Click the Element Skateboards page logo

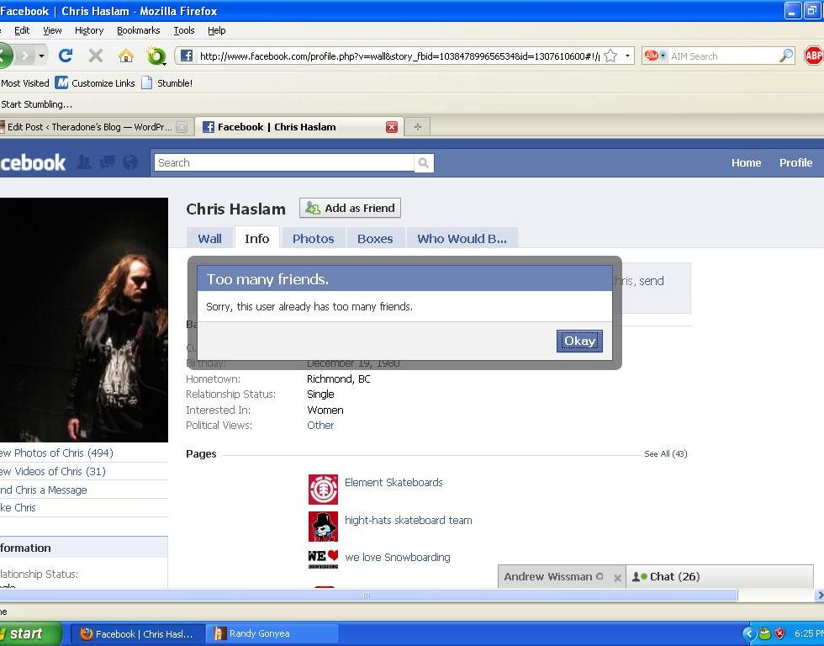click(323, 489)
